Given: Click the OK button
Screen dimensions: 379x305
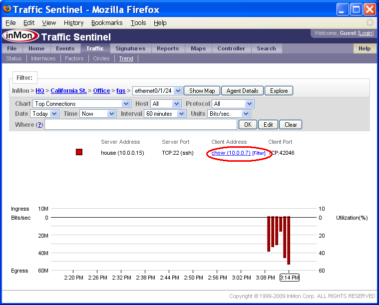Looking at the screenshot, I should tap(248, 125).
